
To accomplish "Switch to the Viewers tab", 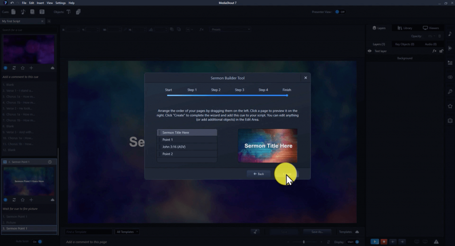I will (431, 28).
